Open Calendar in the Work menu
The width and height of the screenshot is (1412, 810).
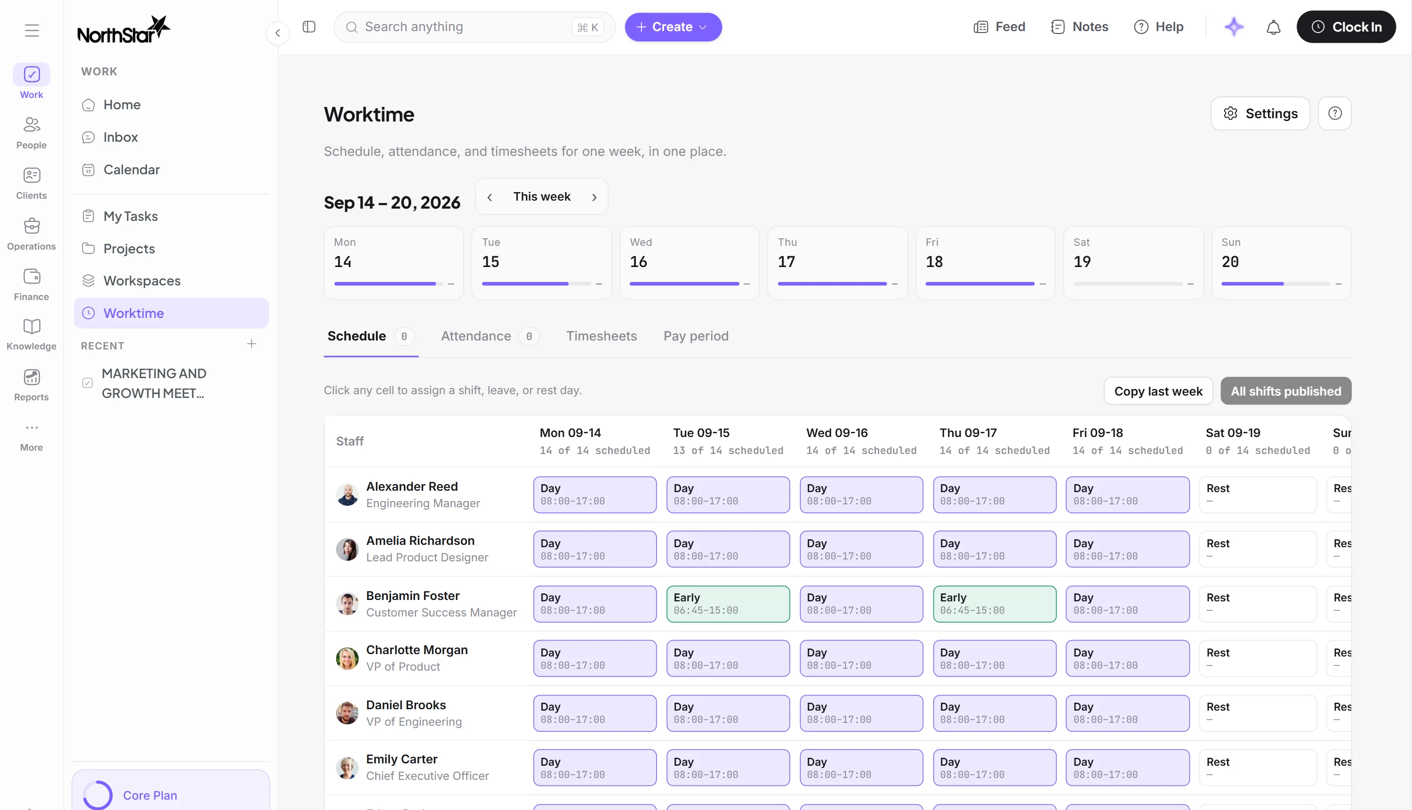point(171,170)
